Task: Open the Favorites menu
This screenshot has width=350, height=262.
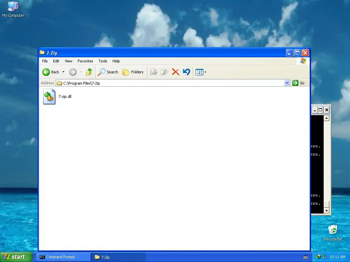Action: [85, 61]
